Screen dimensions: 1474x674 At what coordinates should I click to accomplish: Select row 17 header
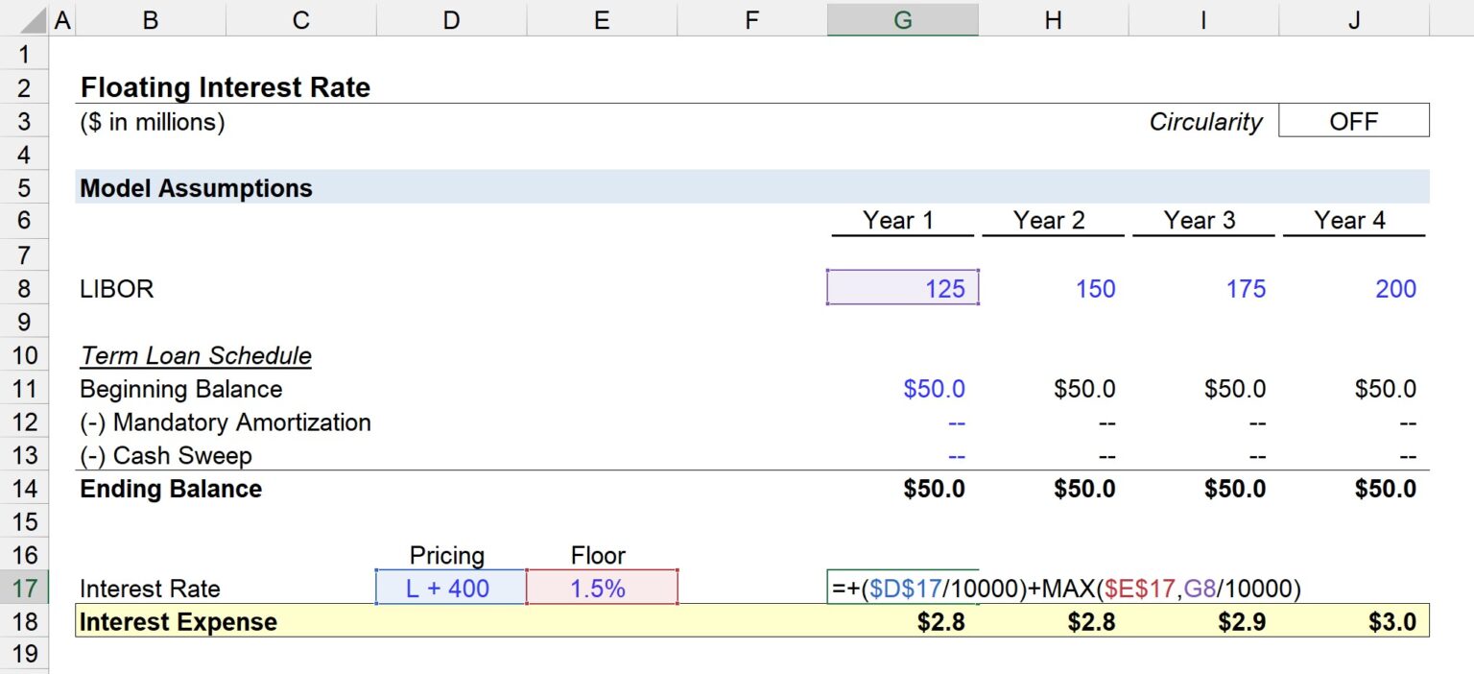25,588
